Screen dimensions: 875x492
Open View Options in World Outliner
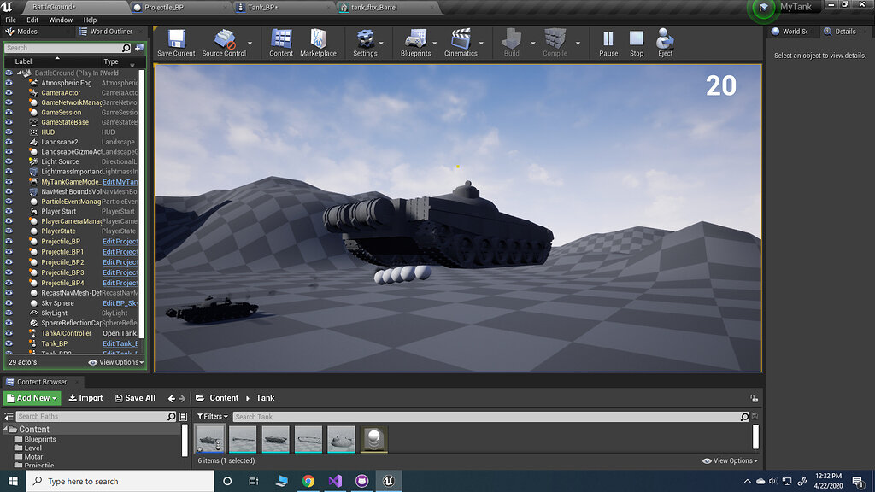(115, 363)
